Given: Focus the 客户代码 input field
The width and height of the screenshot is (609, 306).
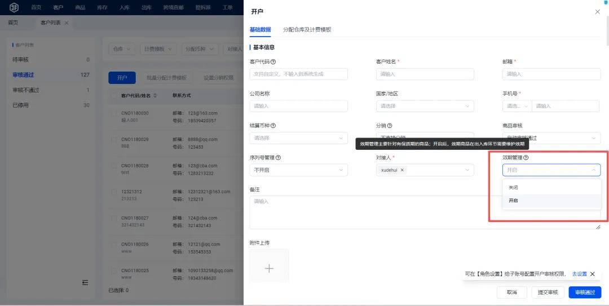Looking at the screenshot, I should click(299, 74).
